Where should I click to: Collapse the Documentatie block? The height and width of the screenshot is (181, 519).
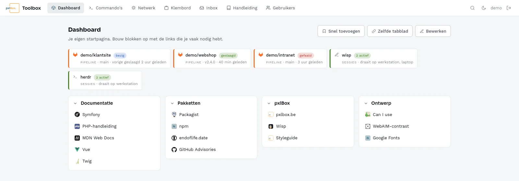75,103
